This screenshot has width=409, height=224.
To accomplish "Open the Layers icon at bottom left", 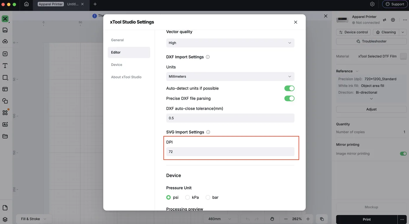I will [5, 219].
